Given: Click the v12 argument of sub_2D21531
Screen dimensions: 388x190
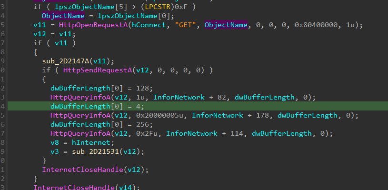Looking at the screenshot, I should click(x=129, y=151).
